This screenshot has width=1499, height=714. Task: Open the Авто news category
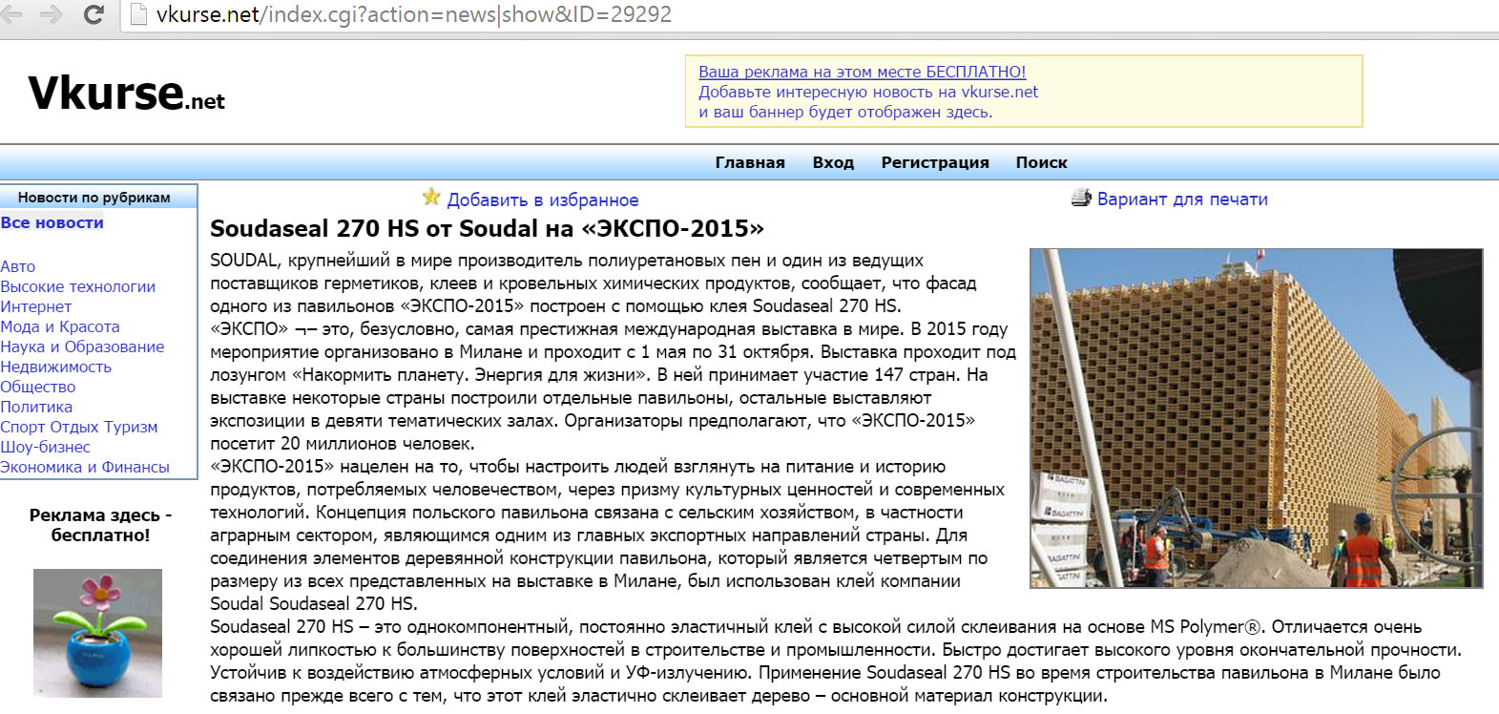(x=18, y=266)
